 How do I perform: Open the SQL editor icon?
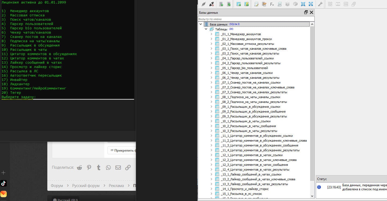tap(257, 4)
